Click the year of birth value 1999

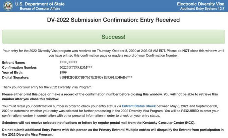click(x=64, y=72)
